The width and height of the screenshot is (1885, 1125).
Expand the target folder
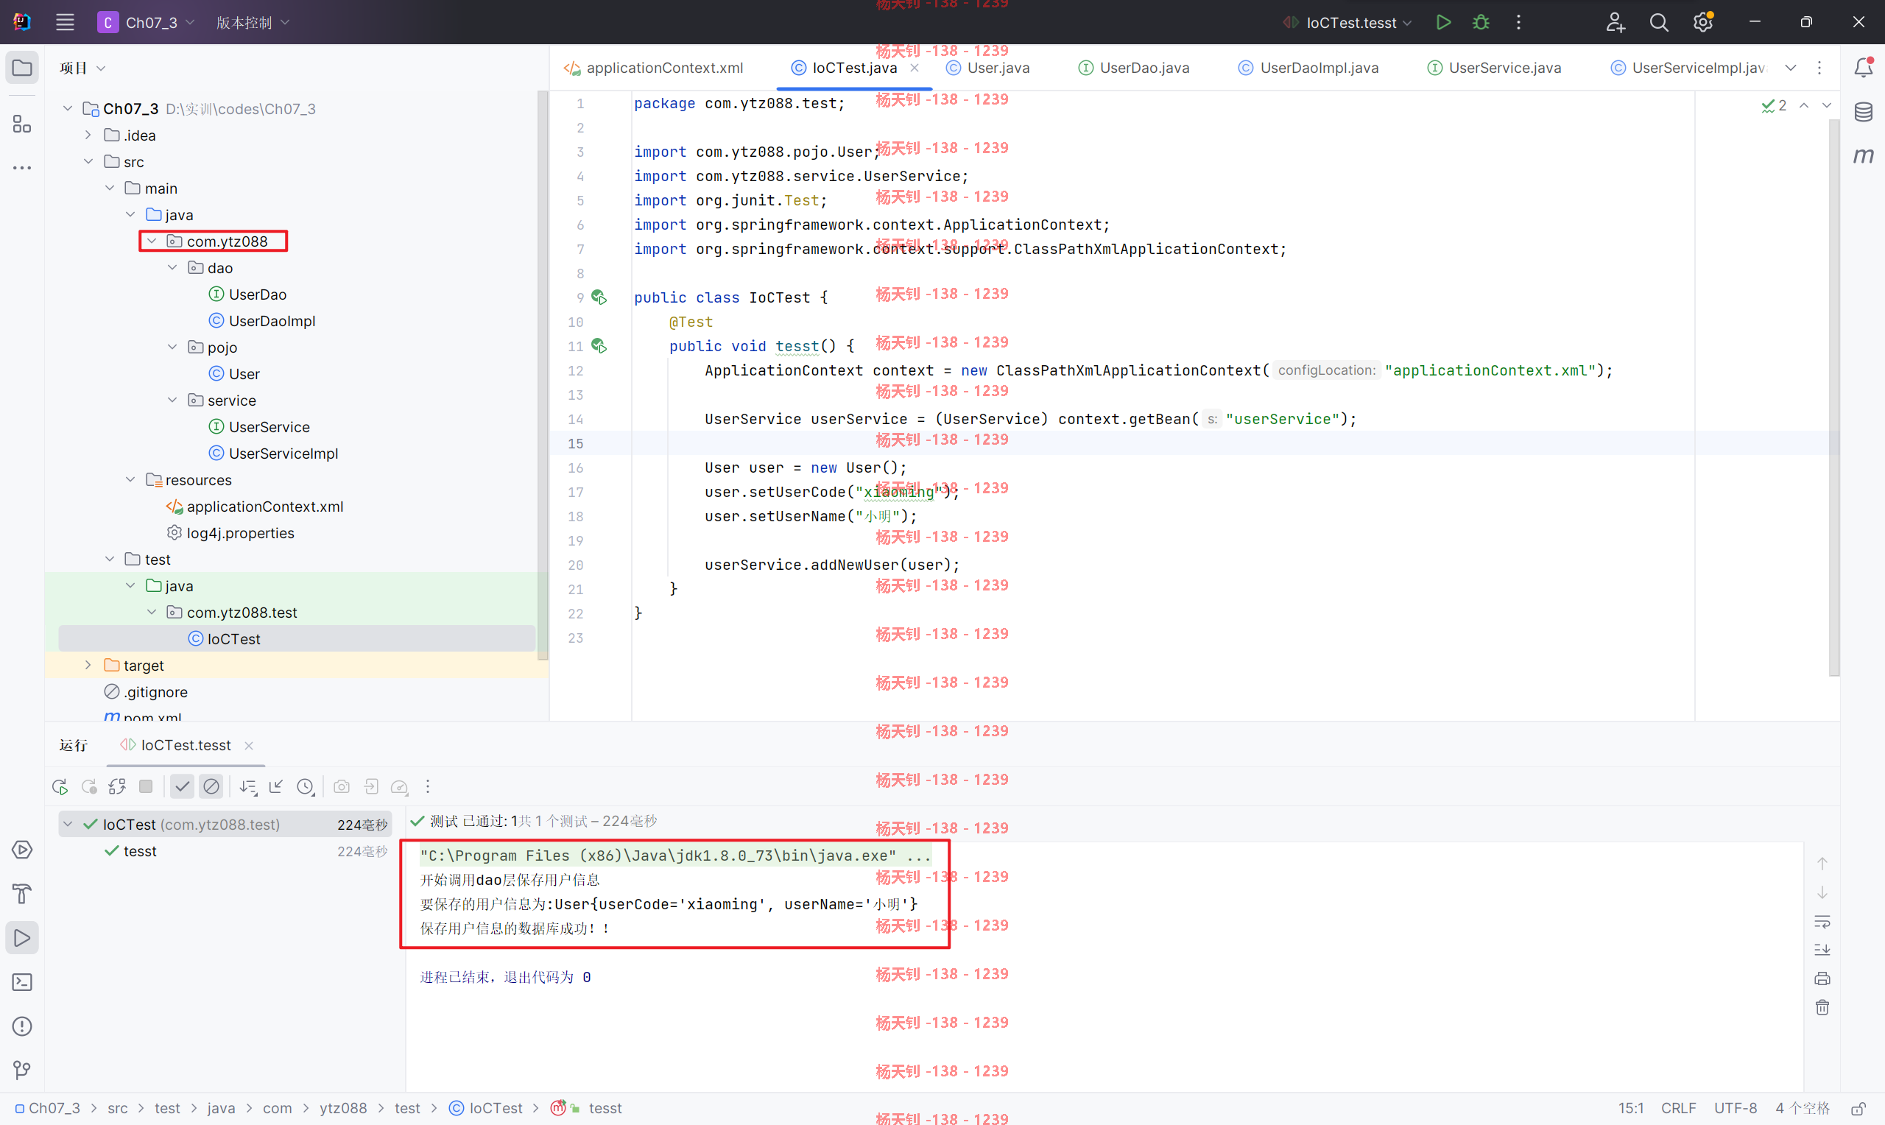(x=88, y=665)
